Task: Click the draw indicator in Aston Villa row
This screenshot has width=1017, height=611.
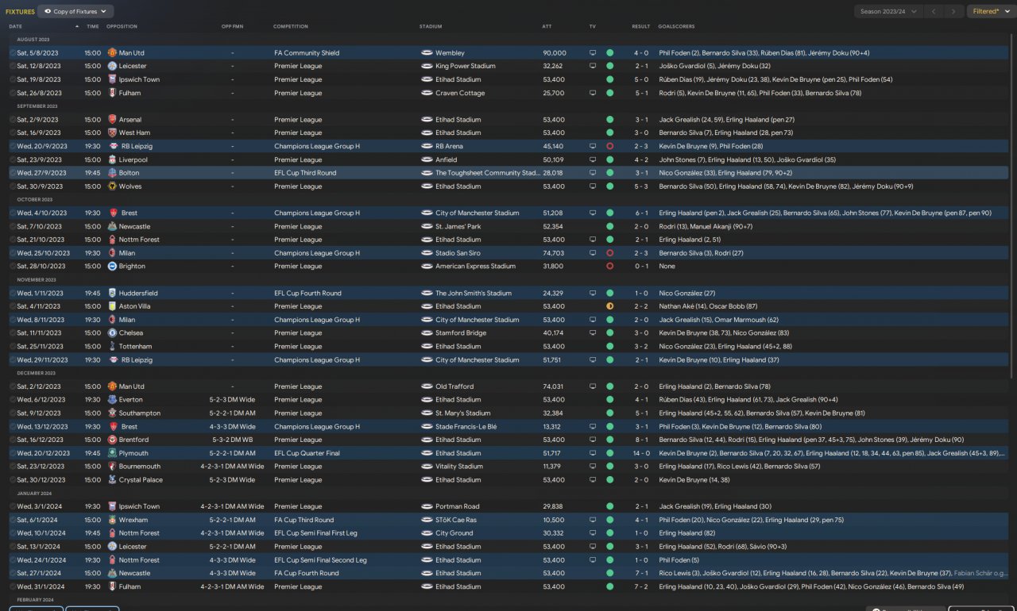Action: tap(609, 306)
